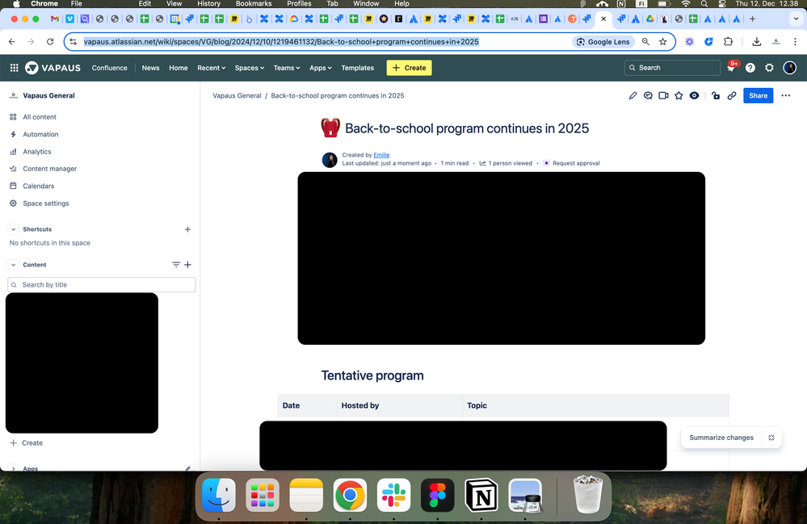This screenshot has width=807, height=524.
Task: Click the Search by title field
Action: [x=101, y=284]
